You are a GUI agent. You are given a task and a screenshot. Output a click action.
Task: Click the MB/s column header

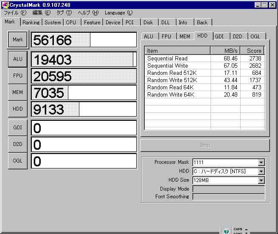pyautogui.click(x=225, y=51)
